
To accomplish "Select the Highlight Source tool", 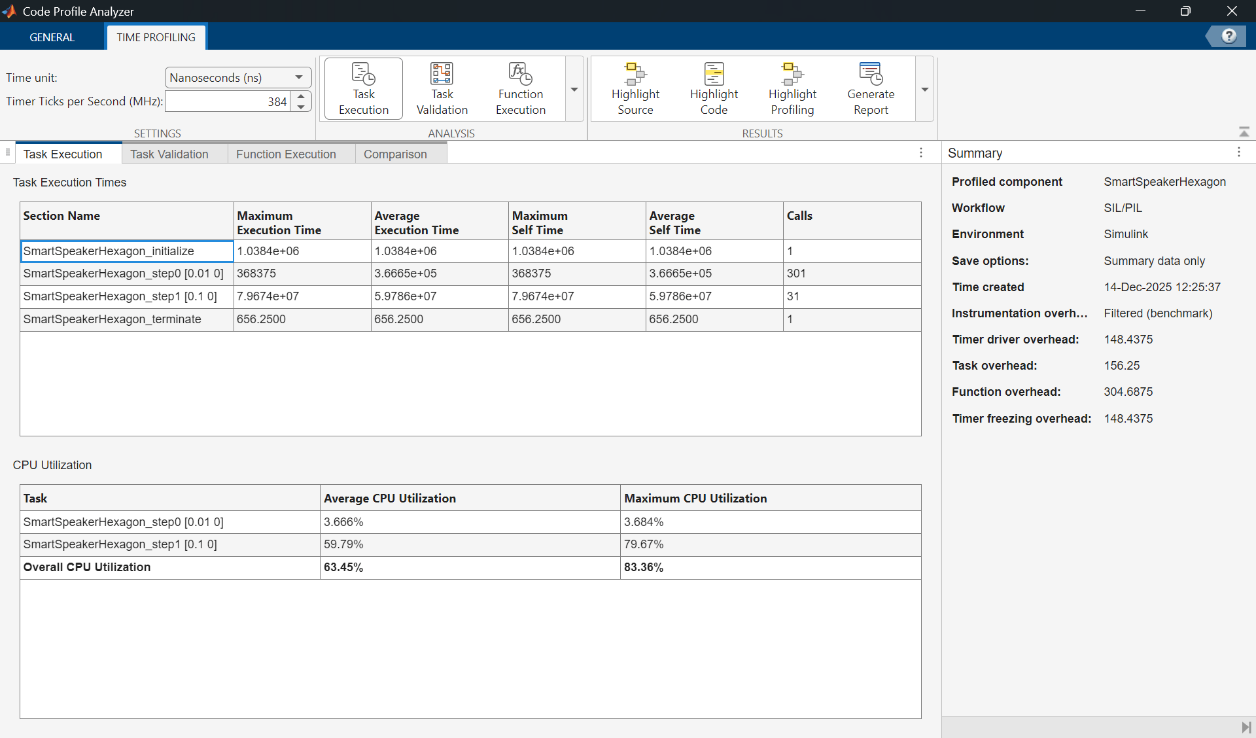I will (635, 89).
